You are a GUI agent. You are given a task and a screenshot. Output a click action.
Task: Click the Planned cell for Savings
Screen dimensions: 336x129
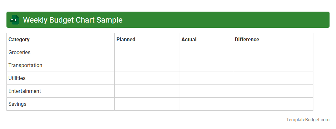(147, 104)
